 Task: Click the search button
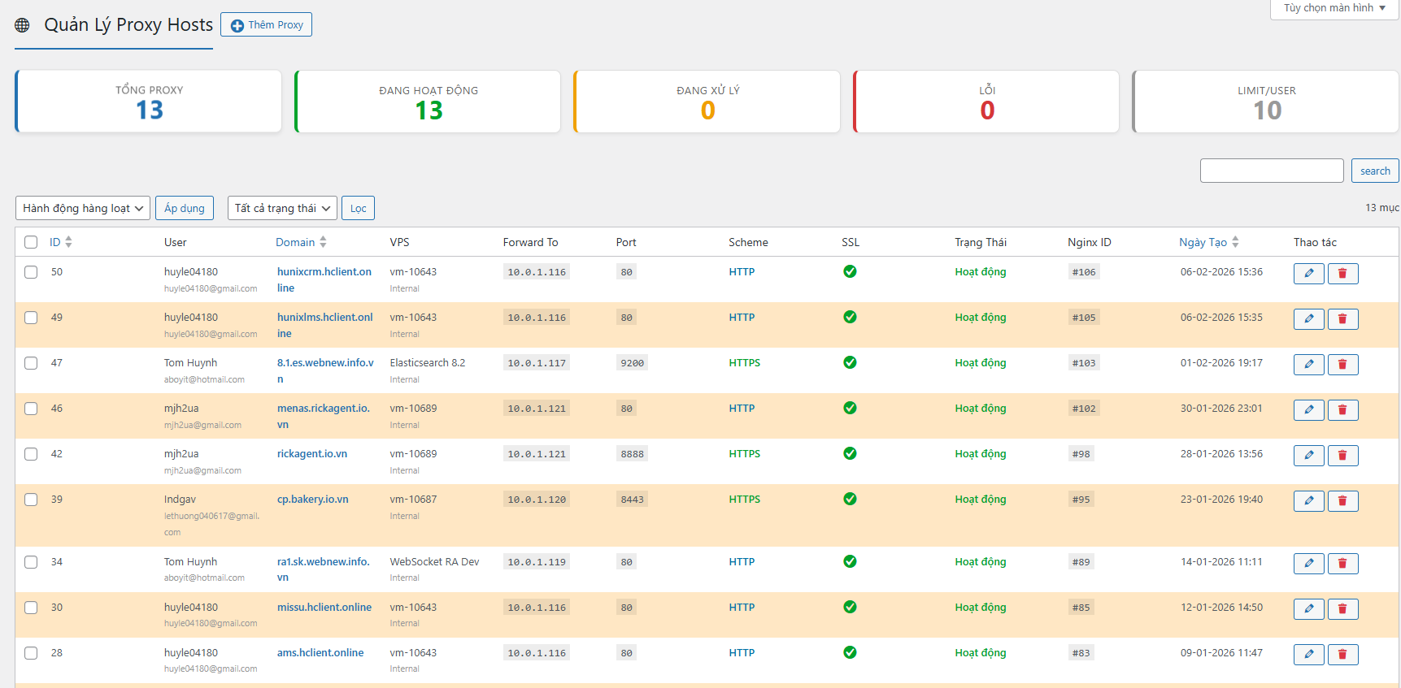[1375, 171]
